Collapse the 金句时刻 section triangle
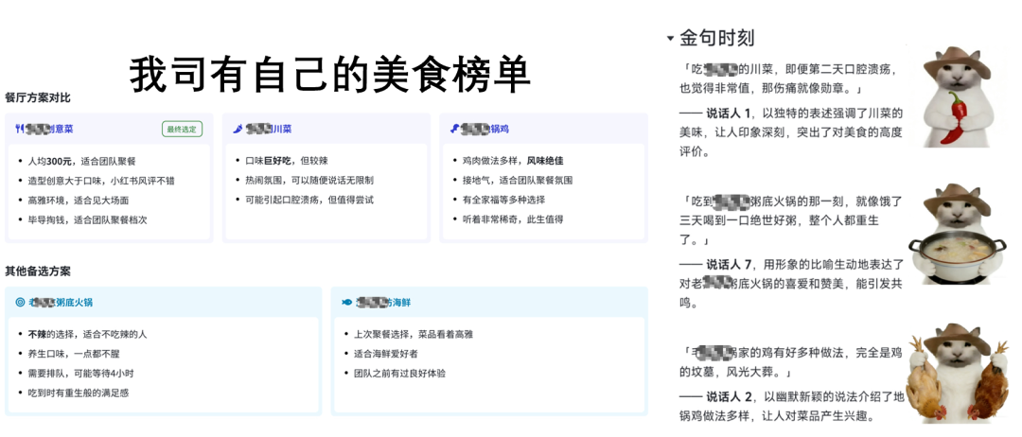Image resolution: width=1022 pixels, height=437 pixels. (x=670, y=39)
